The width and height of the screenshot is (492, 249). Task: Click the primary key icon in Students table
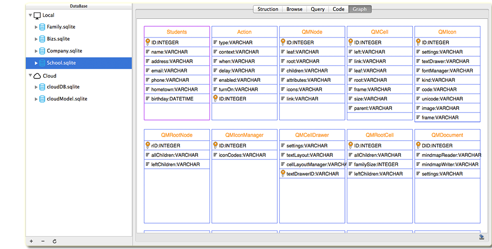pos(148,42)
